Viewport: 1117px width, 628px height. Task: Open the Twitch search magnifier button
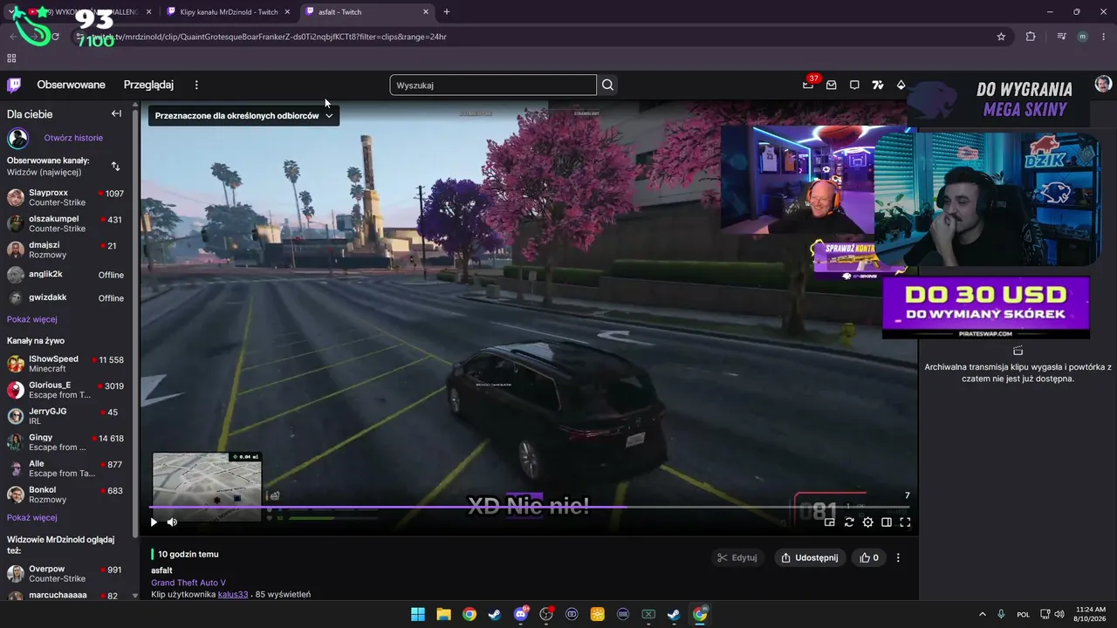[608, 85]
